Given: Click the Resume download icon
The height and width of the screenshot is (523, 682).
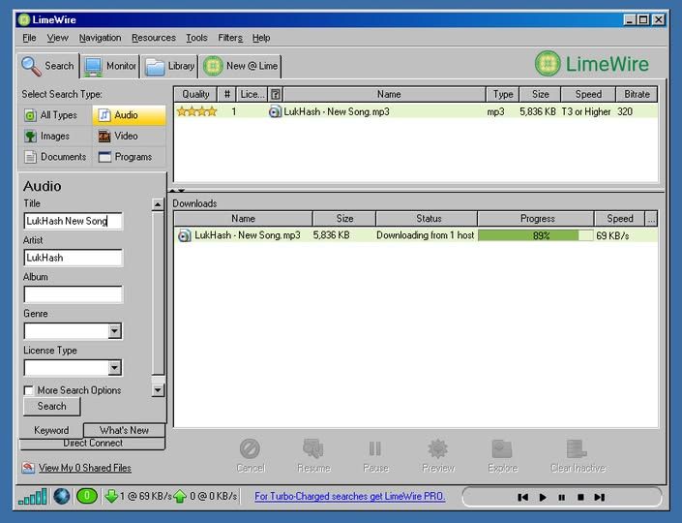Looking at the screenshot, I should tap(313, 449).
